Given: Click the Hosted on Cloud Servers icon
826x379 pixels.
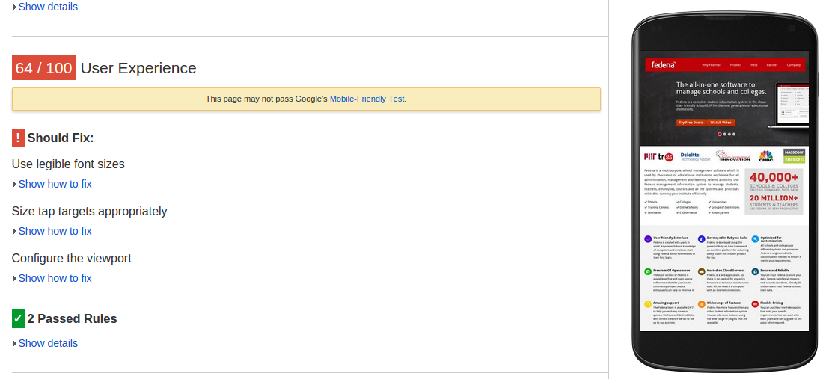Looking at the screenshot, I should coord(701,271).
